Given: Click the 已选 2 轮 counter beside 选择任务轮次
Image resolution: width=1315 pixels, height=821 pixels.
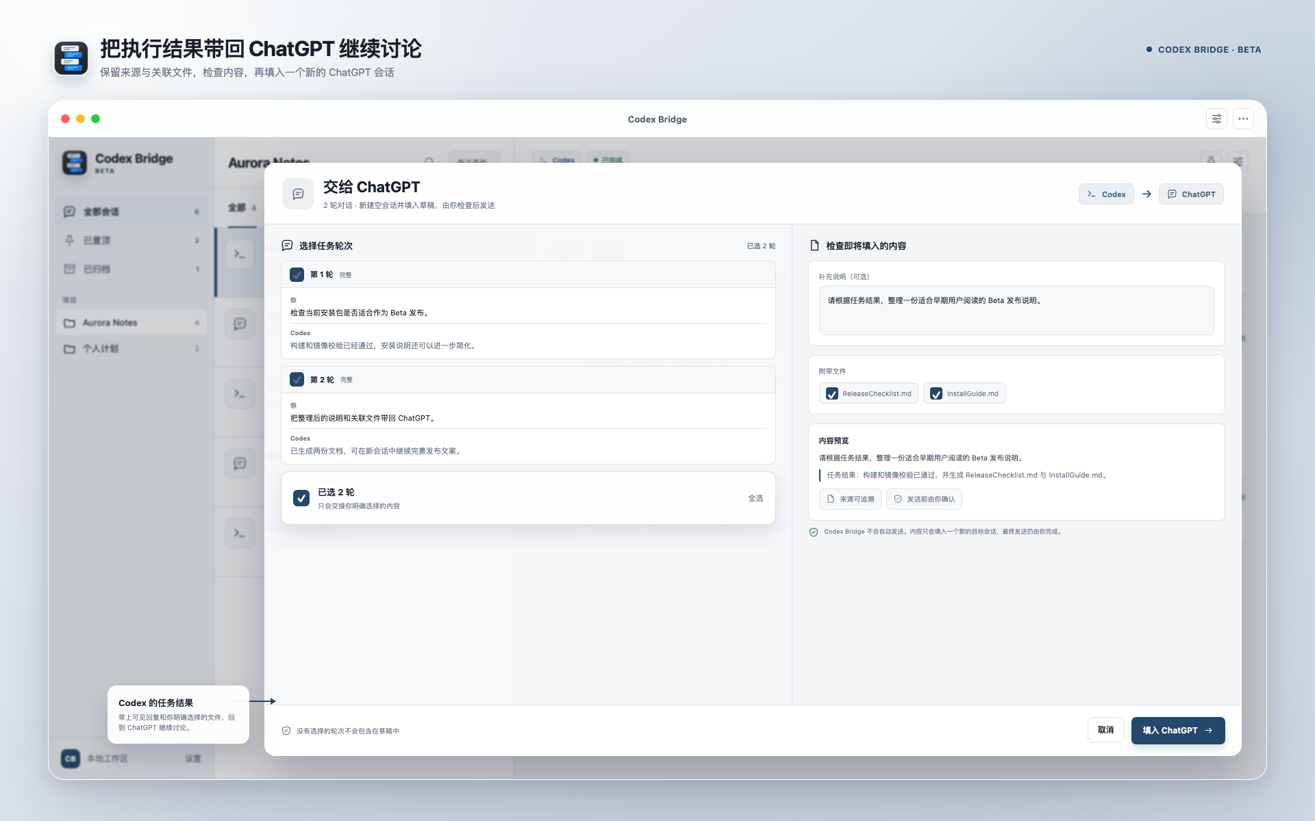Looking at the screenshot, I should point(761,246).
